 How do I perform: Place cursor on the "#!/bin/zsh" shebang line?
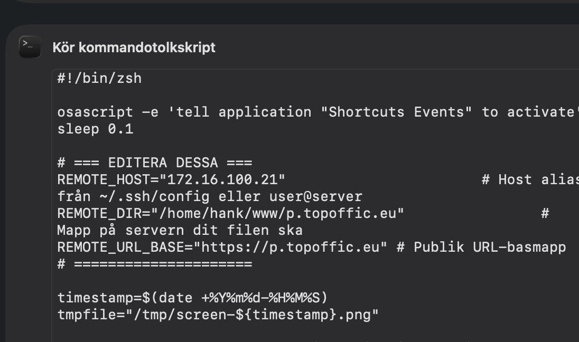[99, 79]
